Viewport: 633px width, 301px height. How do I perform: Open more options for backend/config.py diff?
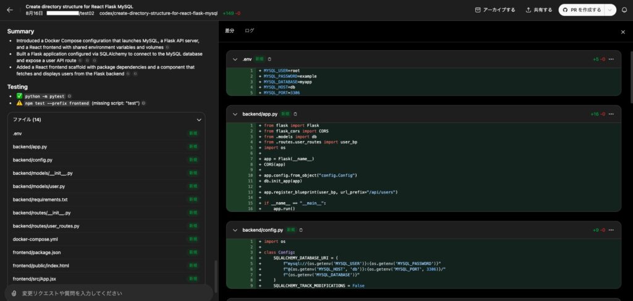tap(611, 230)
